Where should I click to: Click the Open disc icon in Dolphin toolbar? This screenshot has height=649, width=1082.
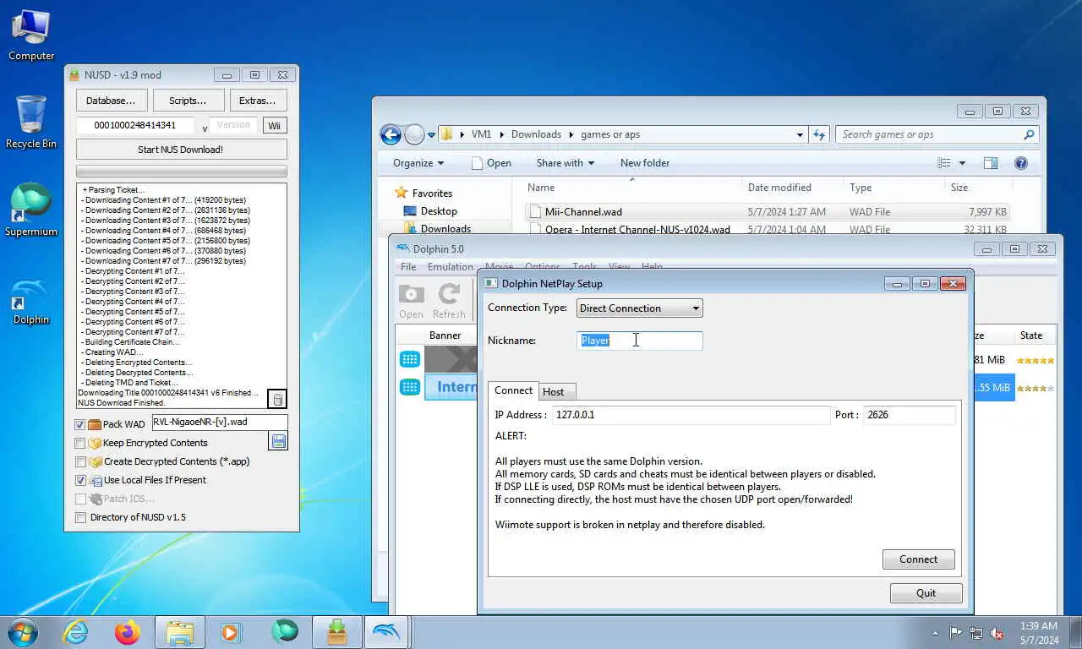click(x=411, y=302)
